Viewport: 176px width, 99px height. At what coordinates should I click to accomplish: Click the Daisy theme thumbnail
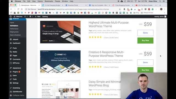pyautogui.click(x=60, y=89)
